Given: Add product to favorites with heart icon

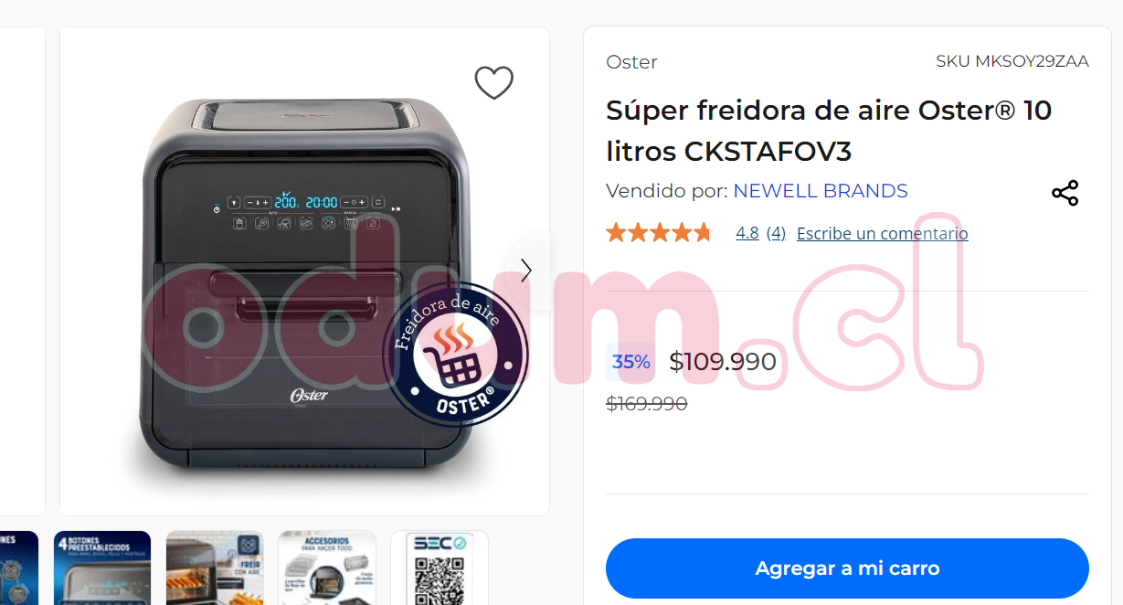Looking at the screenshot, I should coord(494,83).
